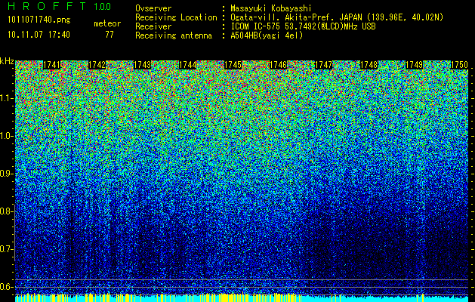Click the 1744 time marker
This screenshot has width=475, height=302.
[188, 65]
